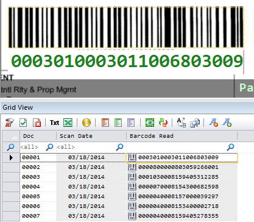The height and width of the screenshot is (222, 254).
Task: Click the Grid View panel title
Action: [18, 107]
